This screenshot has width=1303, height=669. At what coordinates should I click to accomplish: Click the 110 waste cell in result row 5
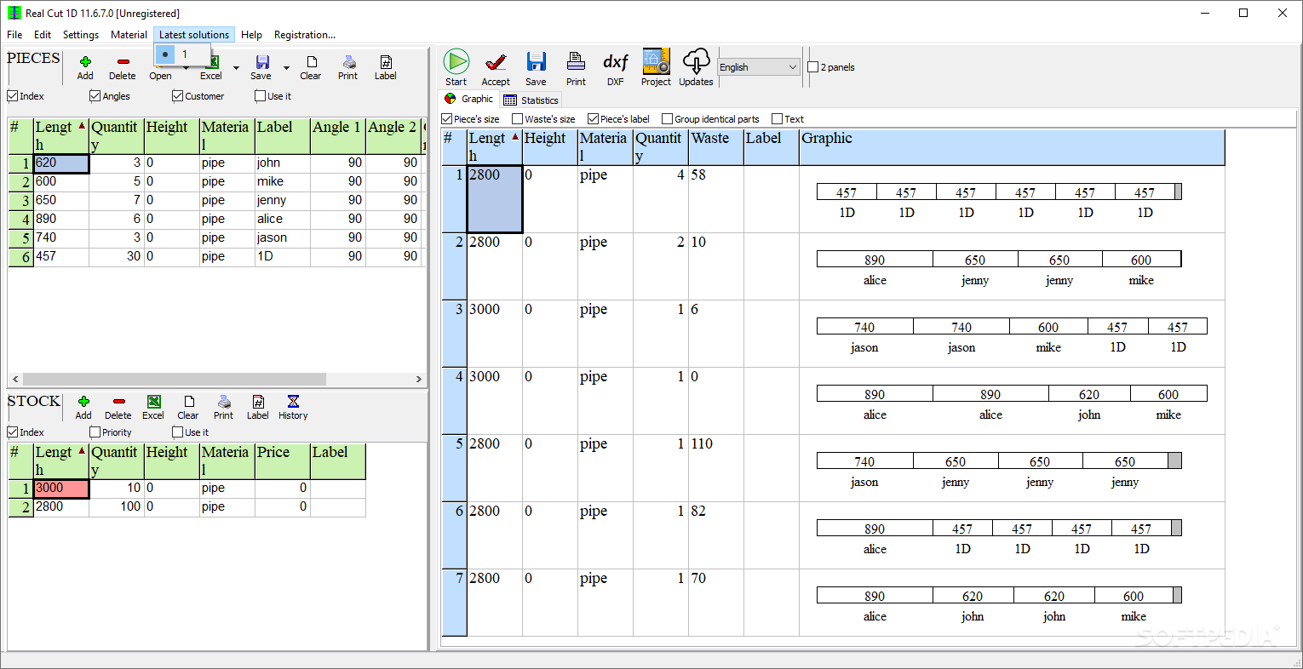pos(715,468)
